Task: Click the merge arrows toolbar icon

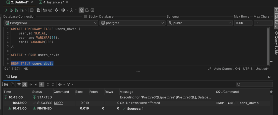Action: click(72, 10)
